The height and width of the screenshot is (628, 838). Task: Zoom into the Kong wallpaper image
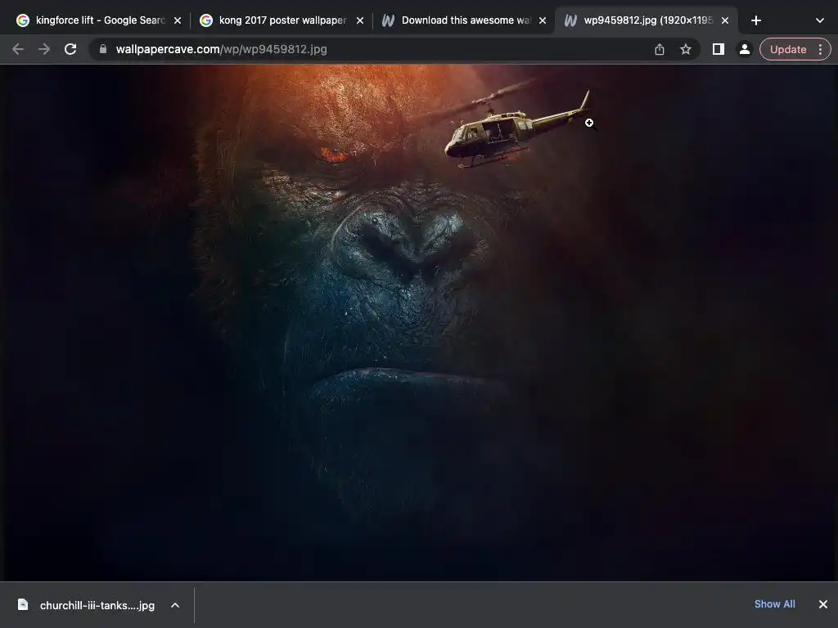[418, 322]
